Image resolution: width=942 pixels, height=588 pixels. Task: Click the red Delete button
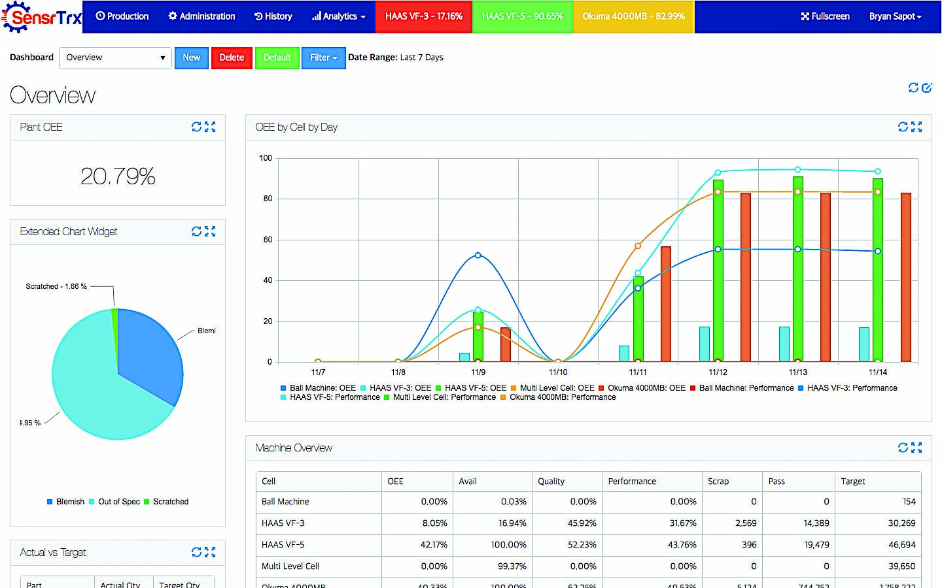232,57
